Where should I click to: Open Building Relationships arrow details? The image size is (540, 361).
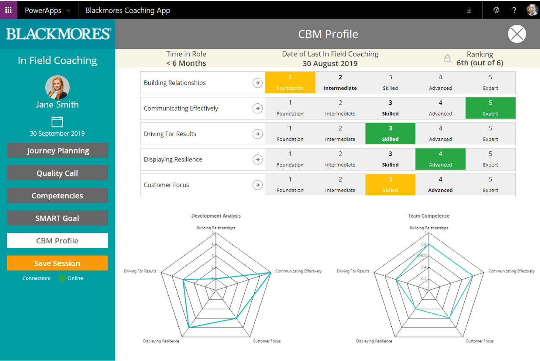click(x=257, y=83)
